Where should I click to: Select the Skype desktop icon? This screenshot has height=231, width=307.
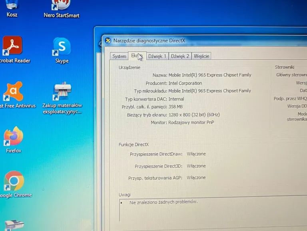click(62, 50)
